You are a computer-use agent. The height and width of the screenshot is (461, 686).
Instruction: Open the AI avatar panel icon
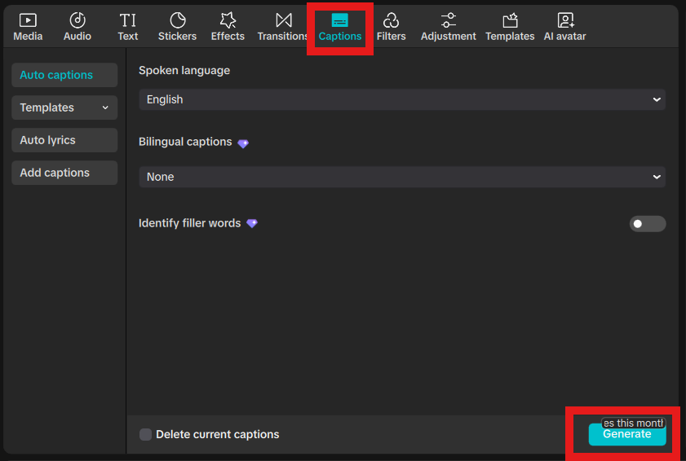[x=565, y=20]
